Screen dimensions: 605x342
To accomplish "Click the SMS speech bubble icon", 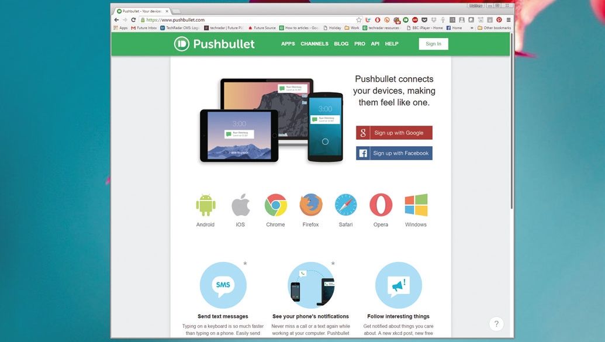I will pyautogui.click(x=223, y=285).
